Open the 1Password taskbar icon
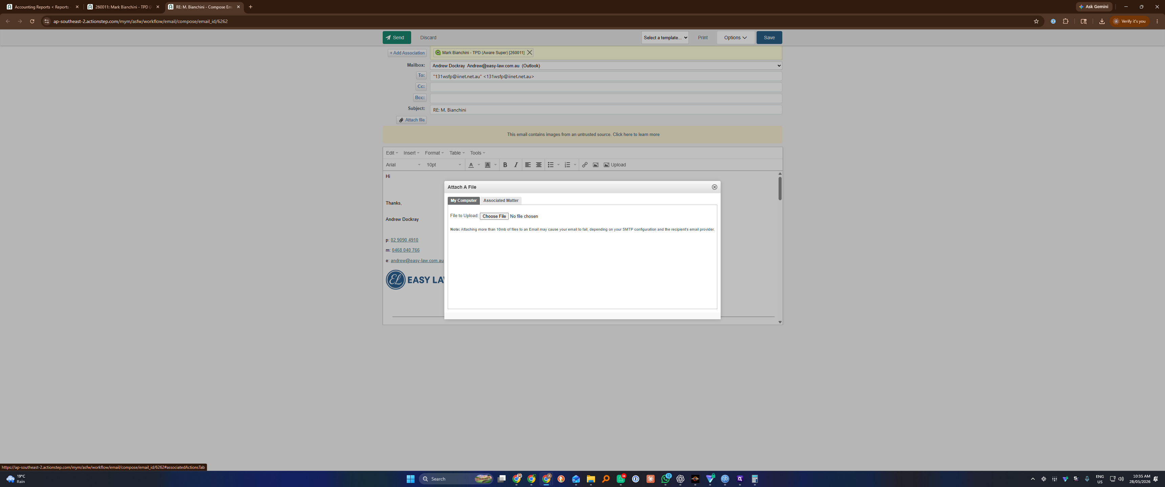The width and height of the screenshot is (1165, 487). point(635,479)
